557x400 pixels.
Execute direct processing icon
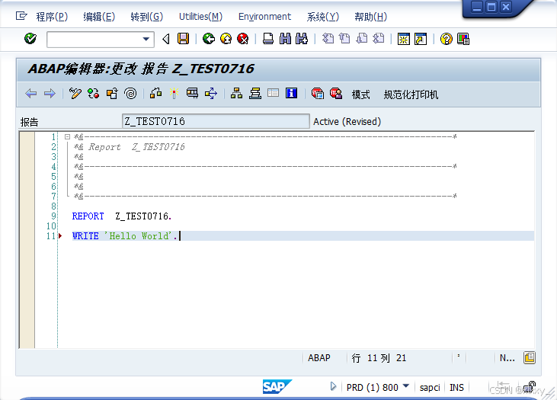click(192, 94)
